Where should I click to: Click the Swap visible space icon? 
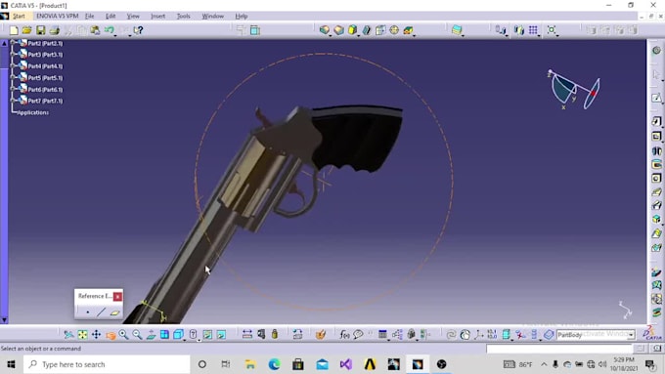(221, 335)
